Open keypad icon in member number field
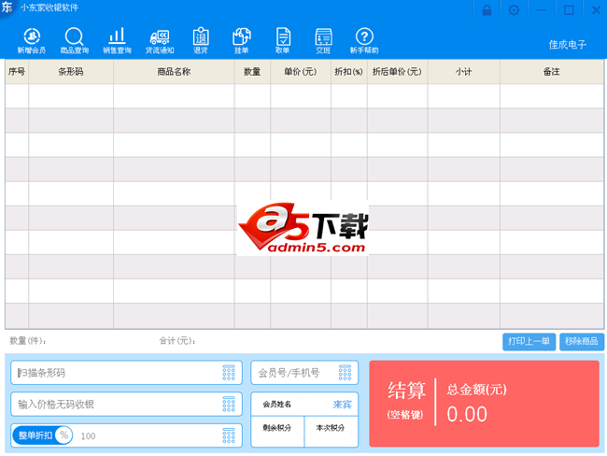This screenshot has height=456, width=607. pos(345,373)
